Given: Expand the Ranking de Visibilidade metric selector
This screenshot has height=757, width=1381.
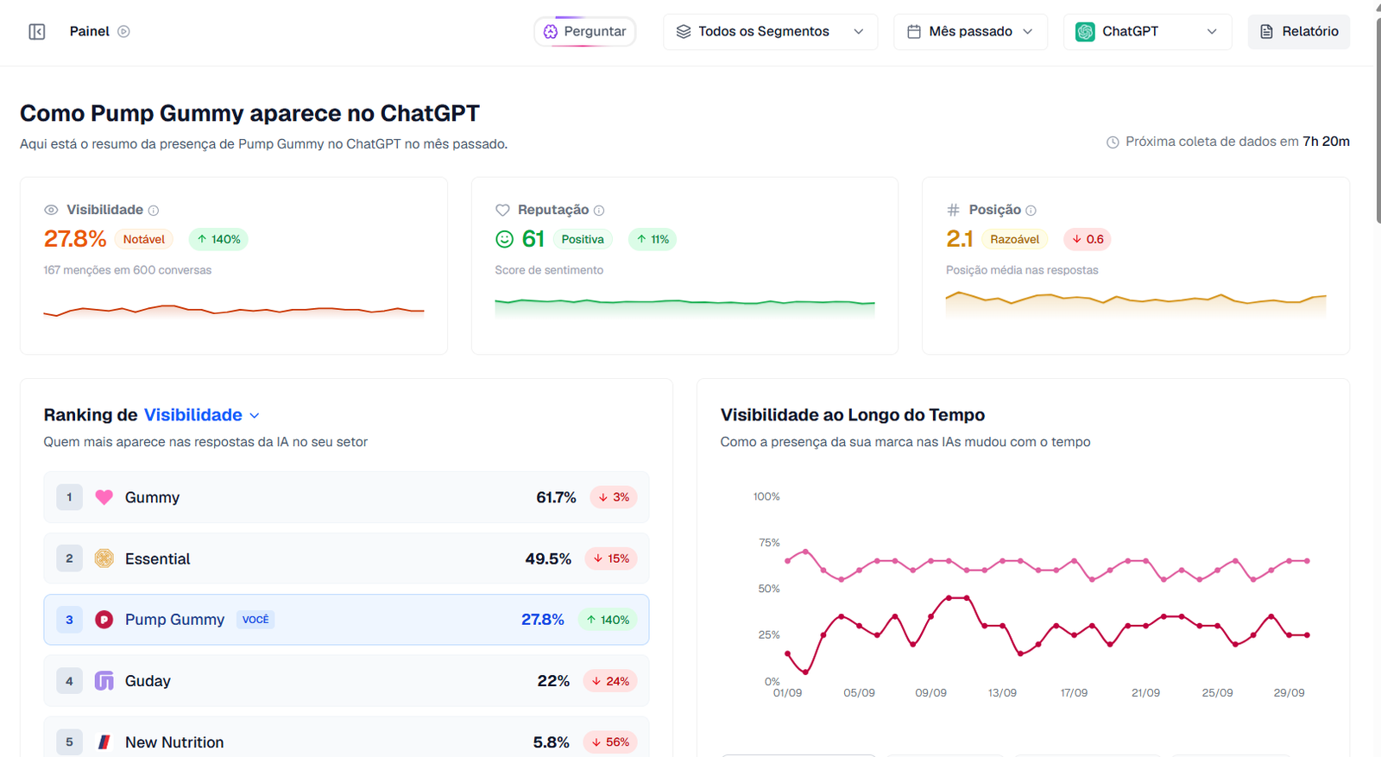Looking at the screenshot, I should tap(202, 415).
